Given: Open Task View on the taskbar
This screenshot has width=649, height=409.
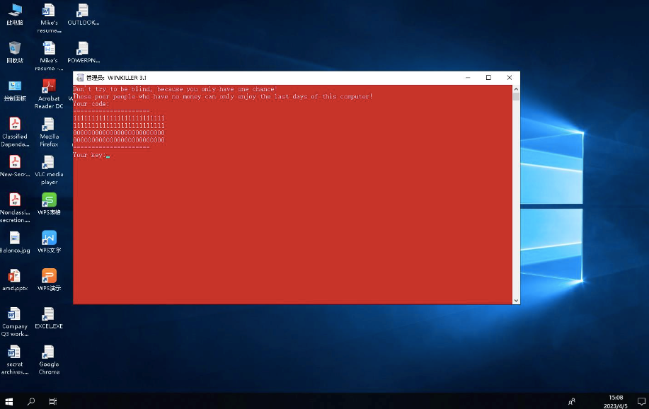Looking at the screenshot, I should (53, 401).
